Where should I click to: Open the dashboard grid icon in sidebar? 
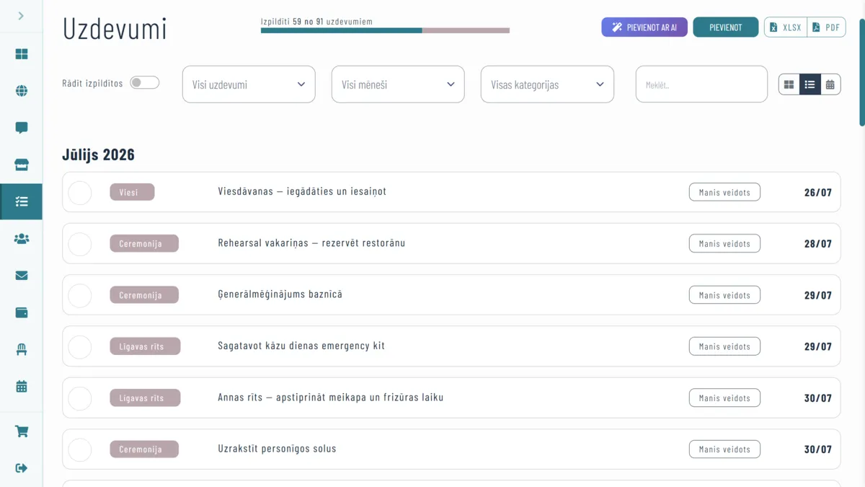(22, 54)
